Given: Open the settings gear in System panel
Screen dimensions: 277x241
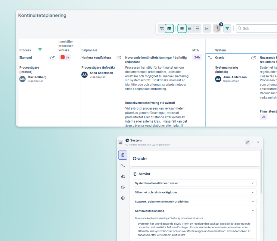Looking at the screenshot, I should click(123, 198).
